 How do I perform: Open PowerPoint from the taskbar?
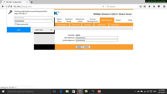point(99,91)
